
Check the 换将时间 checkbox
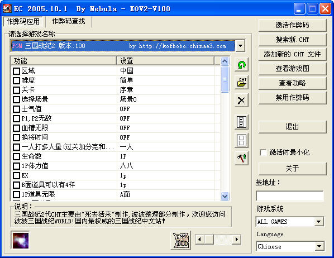click(16, 137)
